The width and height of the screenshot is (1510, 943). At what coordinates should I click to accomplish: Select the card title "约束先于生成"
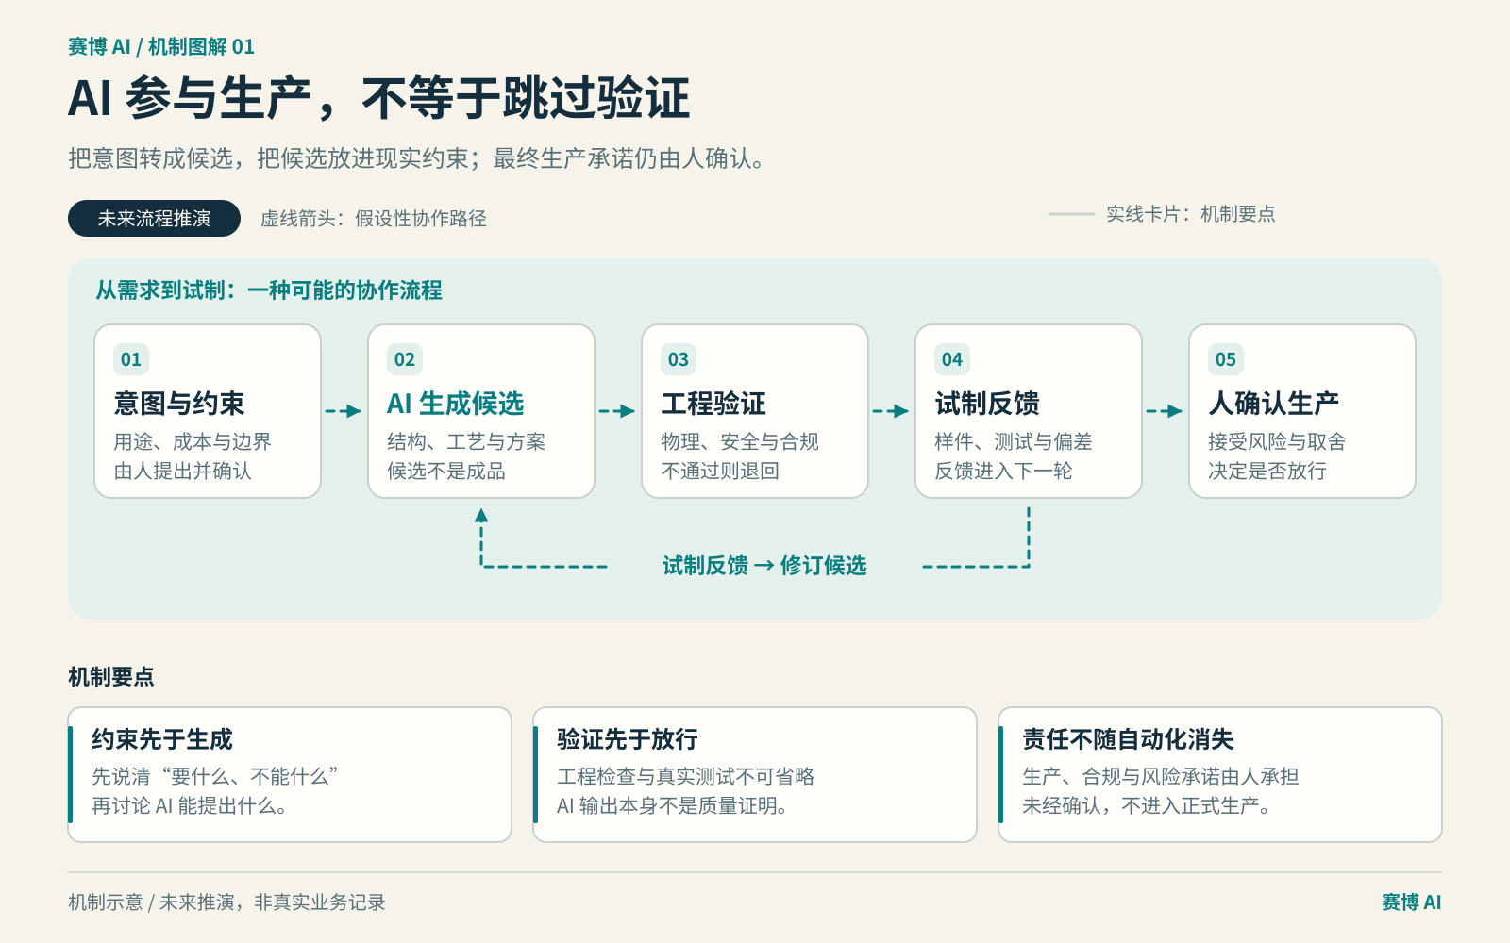[162, 739]
